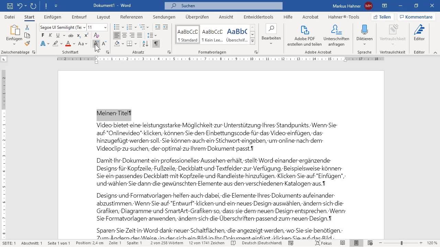Click the Markus Hahner account name
Image resolution: width=440 pixels, height=247 pixels.
347,6
